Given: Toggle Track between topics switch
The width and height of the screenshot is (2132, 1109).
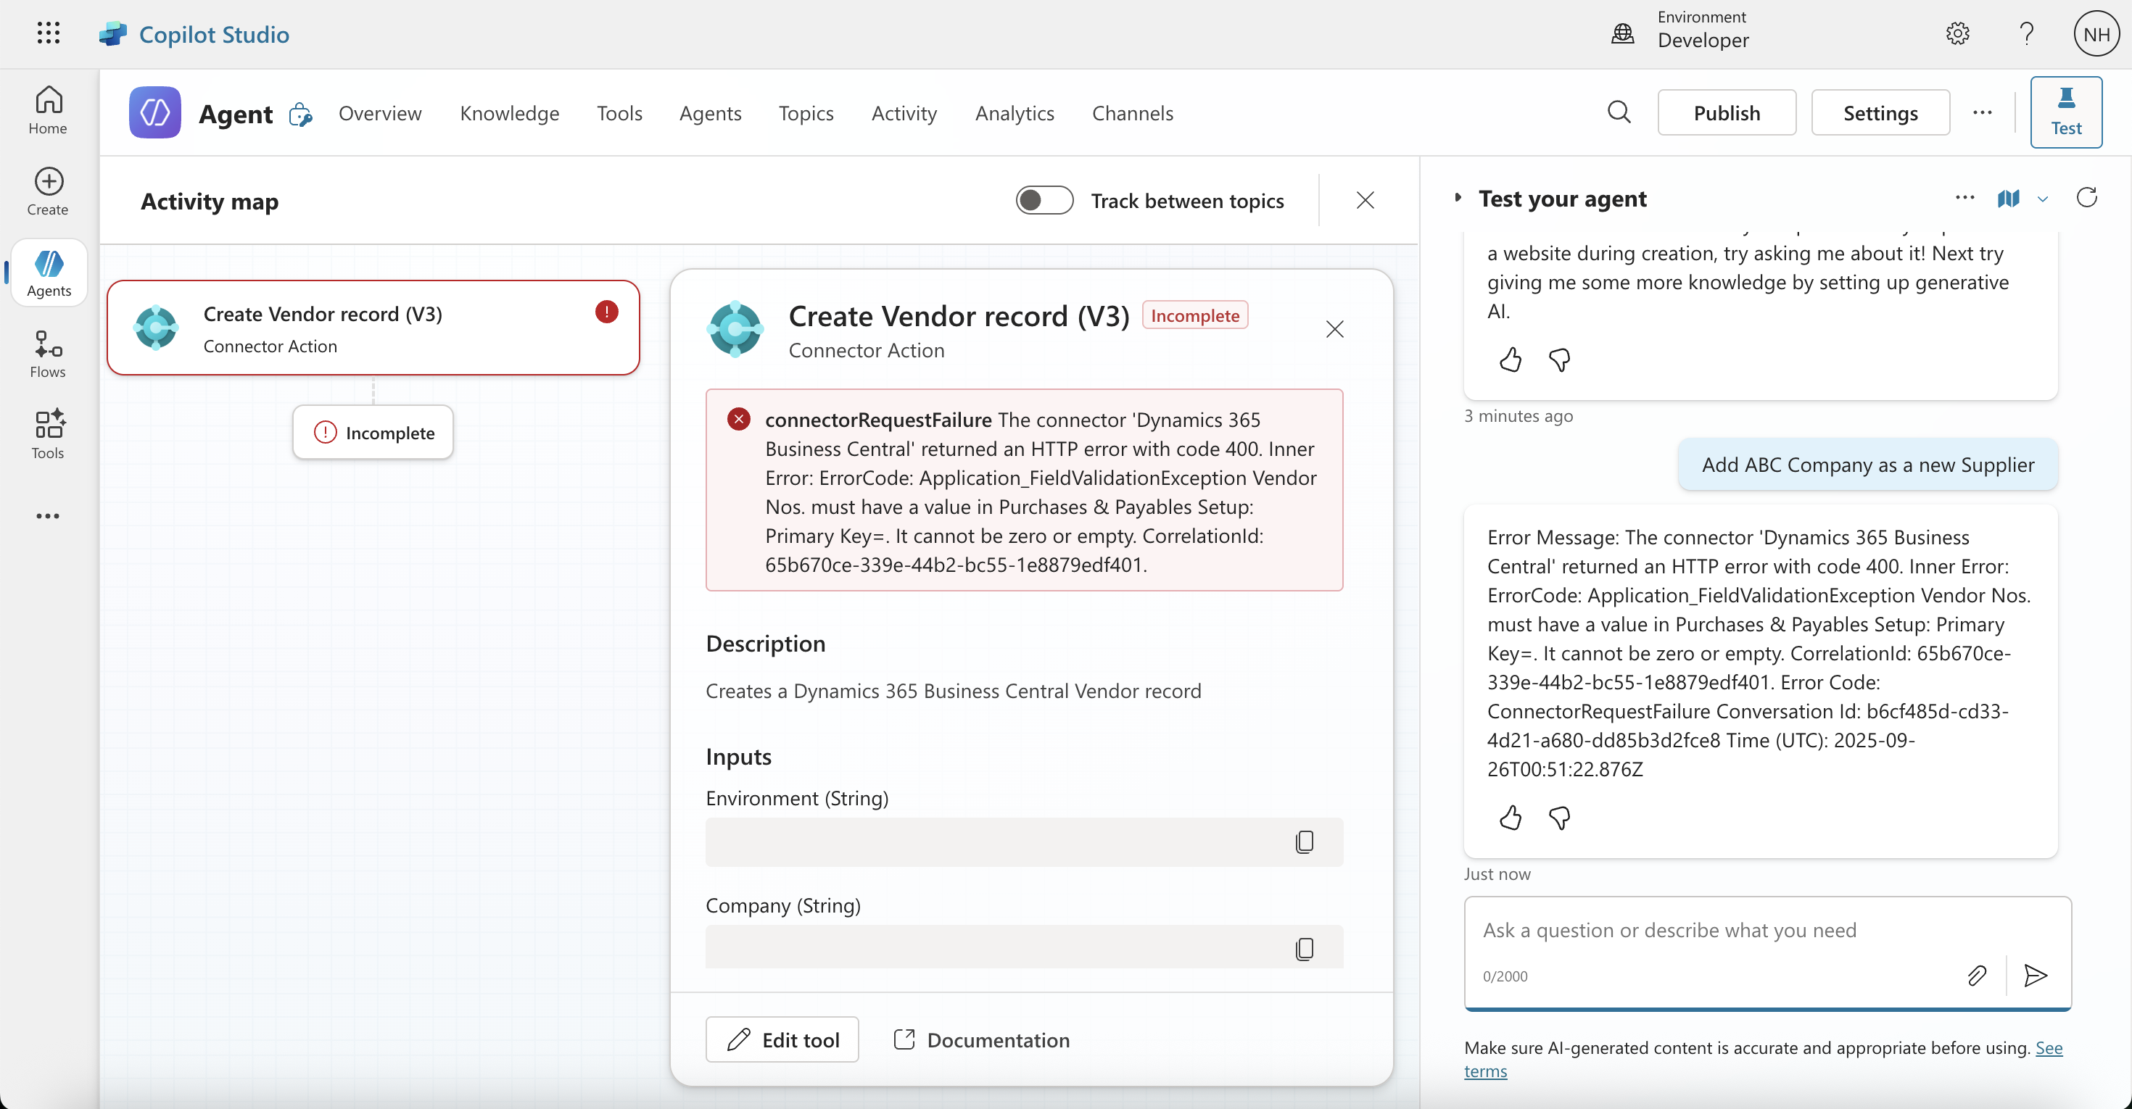Looking at the screenshot, I should pyautogui.click(x=1044, y=200).
